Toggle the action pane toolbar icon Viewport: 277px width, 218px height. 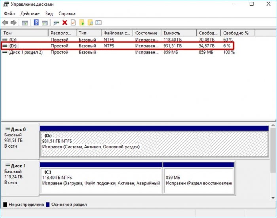[x=45, y=23]
